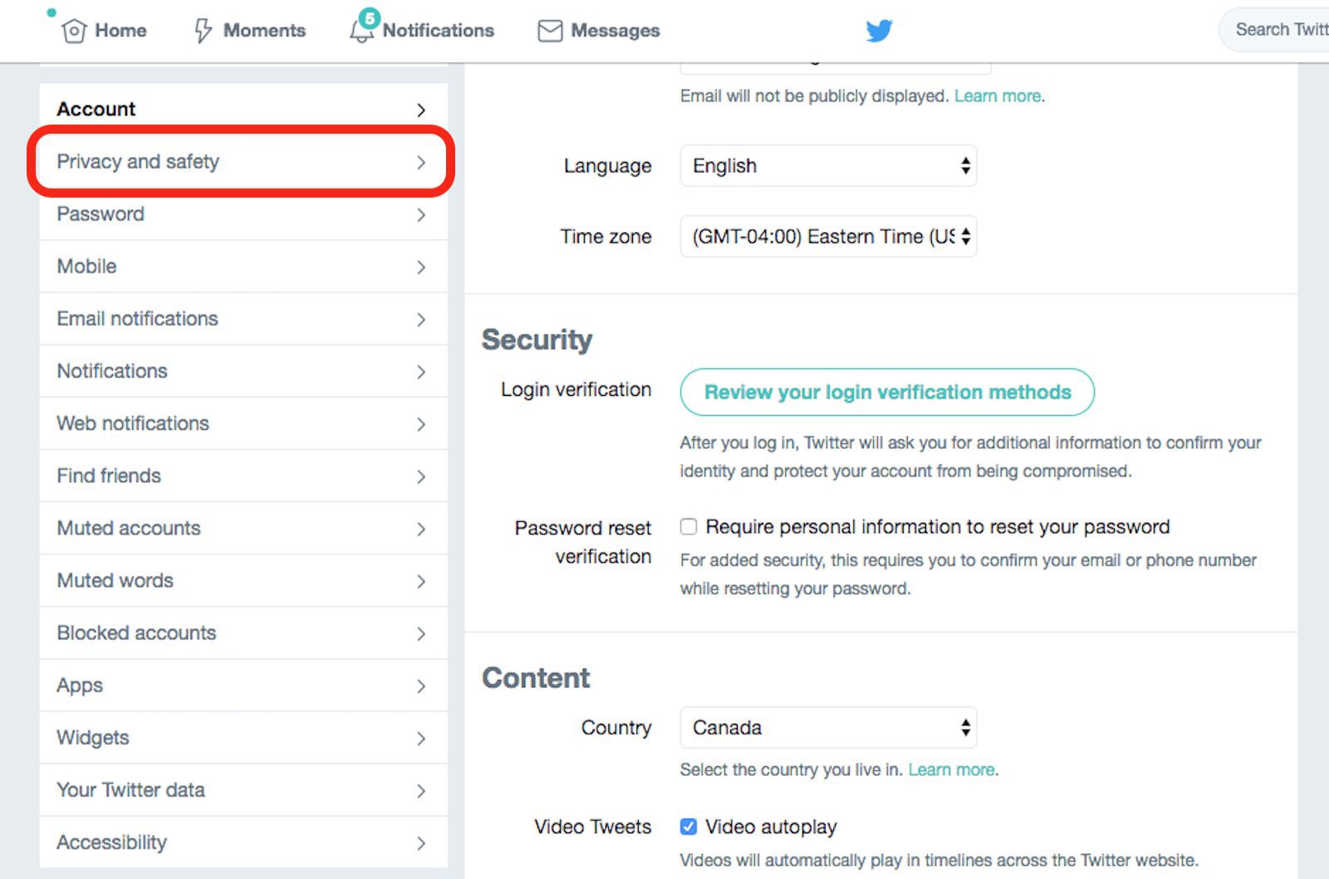Open the Messages envelope icon

(x=550, y=31)
